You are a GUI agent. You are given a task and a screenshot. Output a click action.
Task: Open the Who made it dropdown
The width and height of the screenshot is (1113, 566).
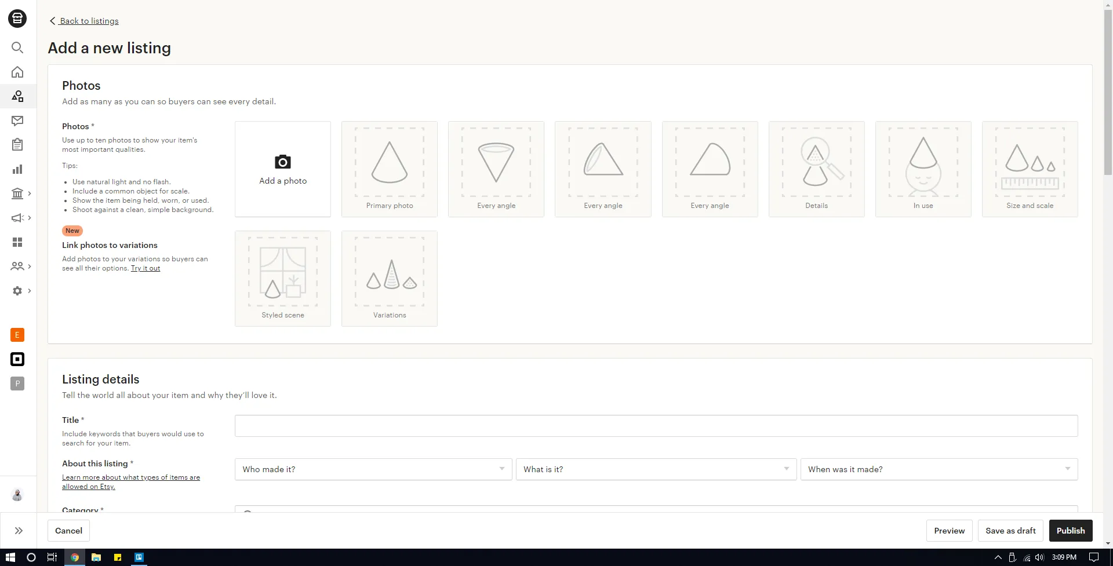tap(373, 469)
